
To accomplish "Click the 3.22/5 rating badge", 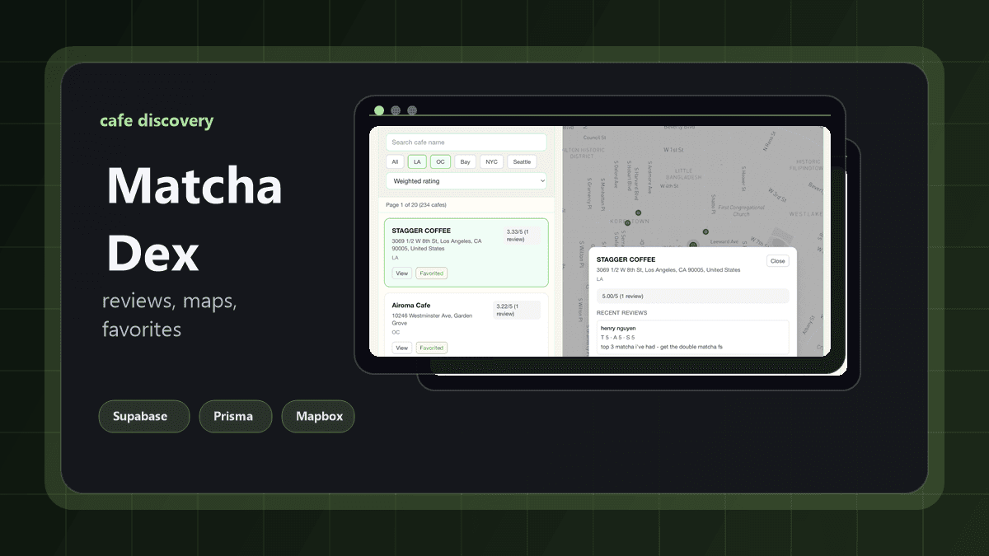I will click(517, 310).
